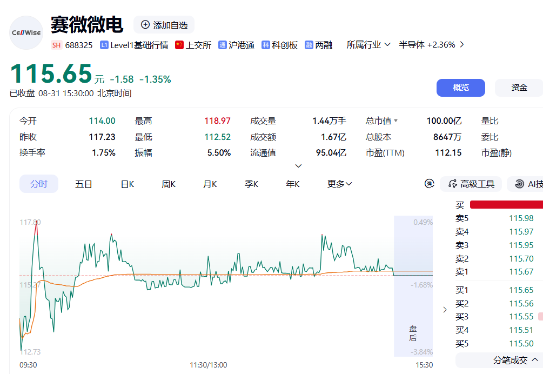Click 买1 price 115.65
The width and height of the screenshot is (543, 374).
[521, 290]
